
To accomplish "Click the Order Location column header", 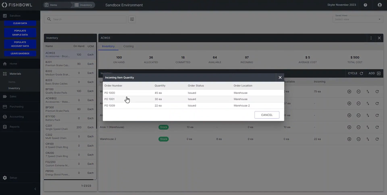I will click(x=243, y=86).
